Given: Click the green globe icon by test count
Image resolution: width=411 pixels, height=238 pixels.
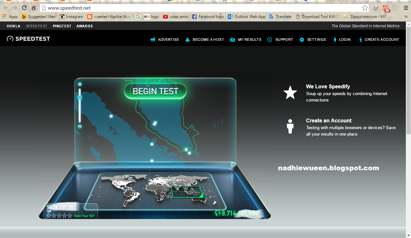Looking at the screenshot, I should click(x=218, y=213).
